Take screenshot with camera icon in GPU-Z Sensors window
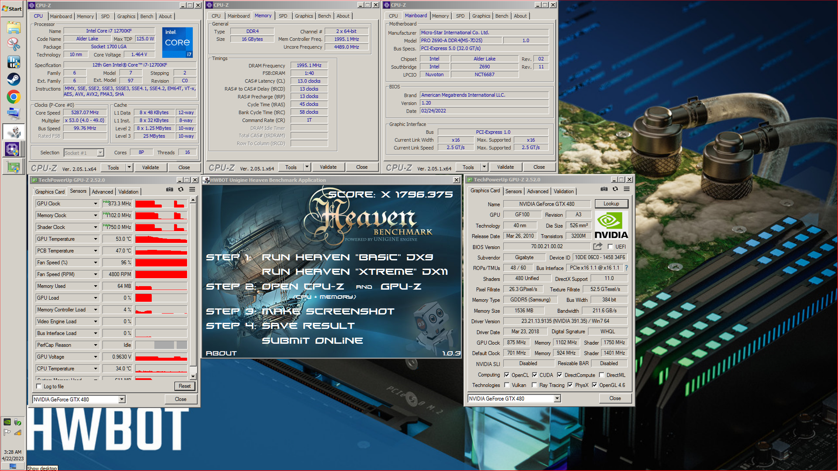838x471 pixels. coord(169,190)
